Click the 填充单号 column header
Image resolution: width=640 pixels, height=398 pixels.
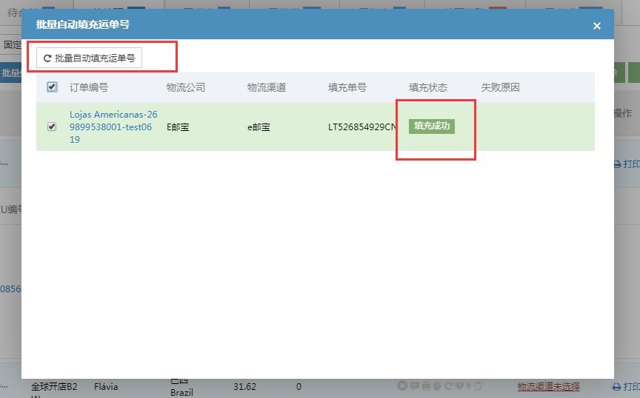click(347, 87)
